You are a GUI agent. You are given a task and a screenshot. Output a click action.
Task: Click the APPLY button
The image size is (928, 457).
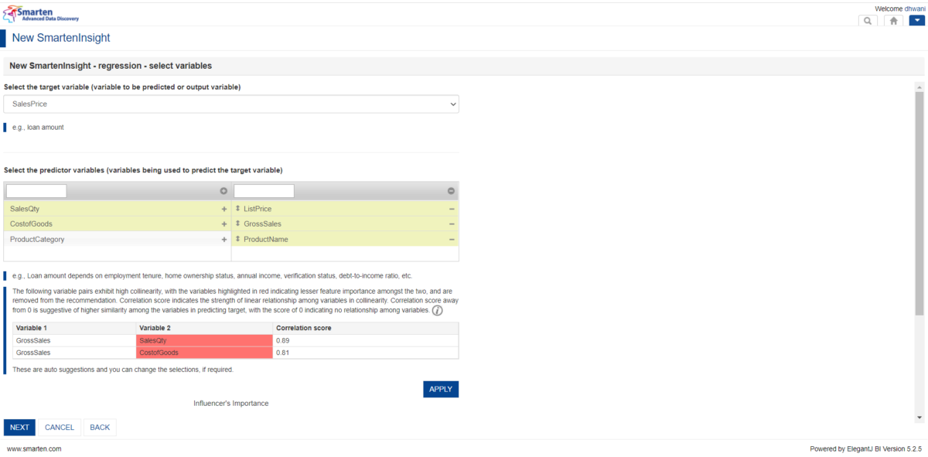tap(440, 389)
